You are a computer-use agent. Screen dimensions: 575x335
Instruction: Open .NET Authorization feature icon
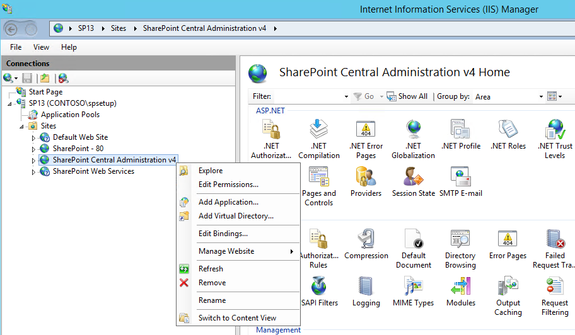(x=271, y=140)
